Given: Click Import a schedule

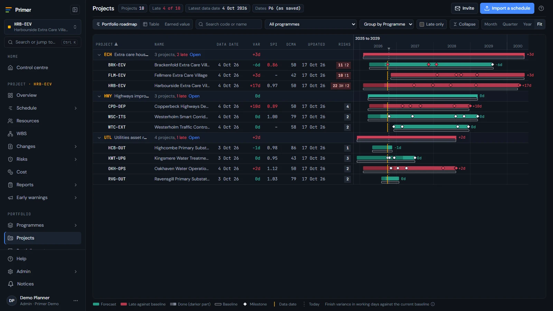Looking at the screenshot, I should pos(507,8).
